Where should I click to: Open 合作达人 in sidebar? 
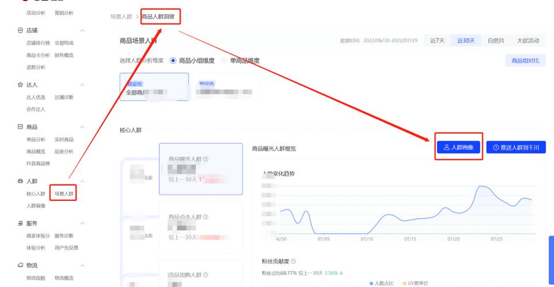36,109
